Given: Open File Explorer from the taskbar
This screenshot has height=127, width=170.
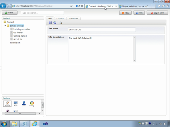Looking at the screenshot, I should [x=14, y=124].
